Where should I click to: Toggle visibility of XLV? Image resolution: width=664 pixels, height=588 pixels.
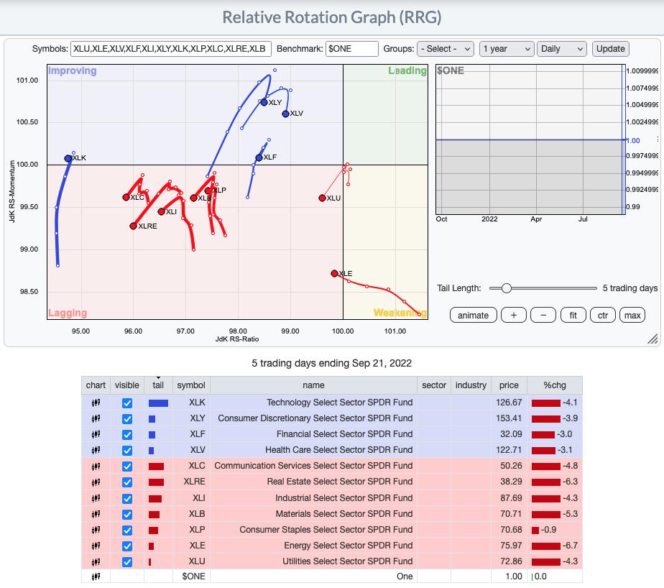point(127,450)
